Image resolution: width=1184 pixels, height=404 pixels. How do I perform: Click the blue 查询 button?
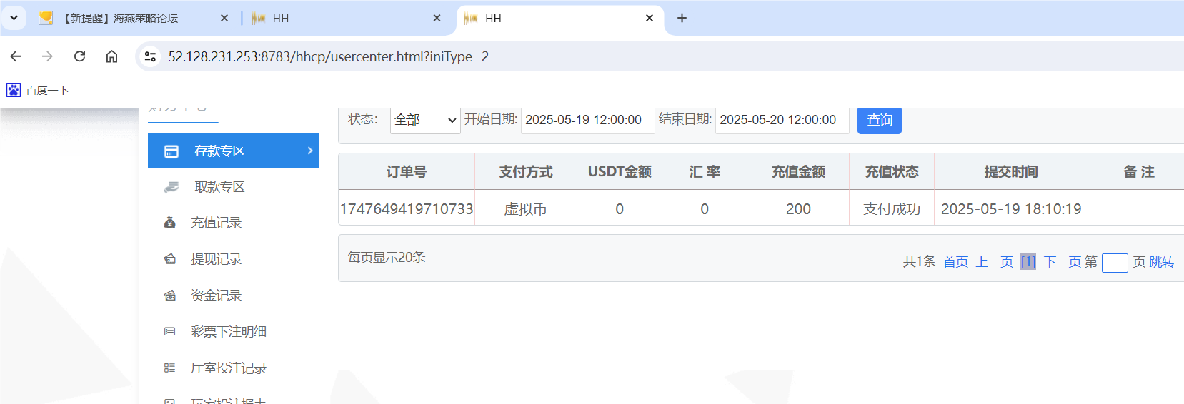click(880, 120)
